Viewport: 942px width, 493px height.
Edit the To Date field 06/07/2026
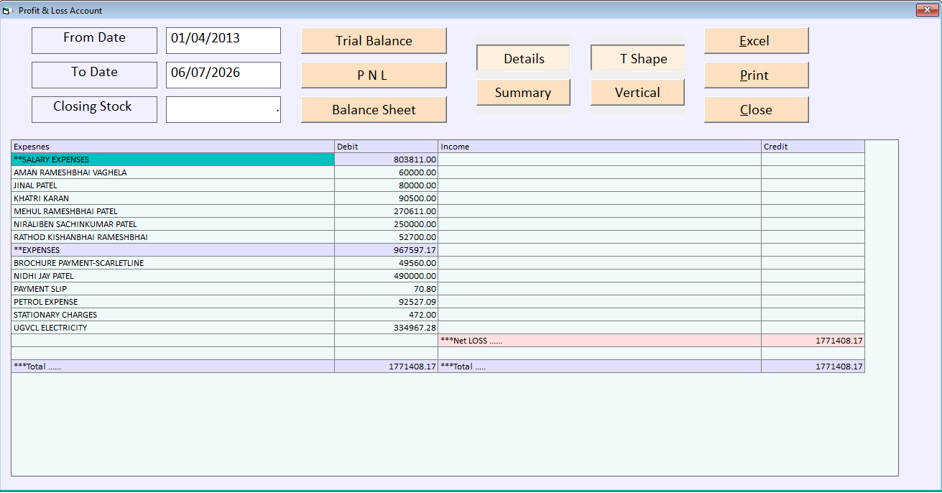click(223, 75)
